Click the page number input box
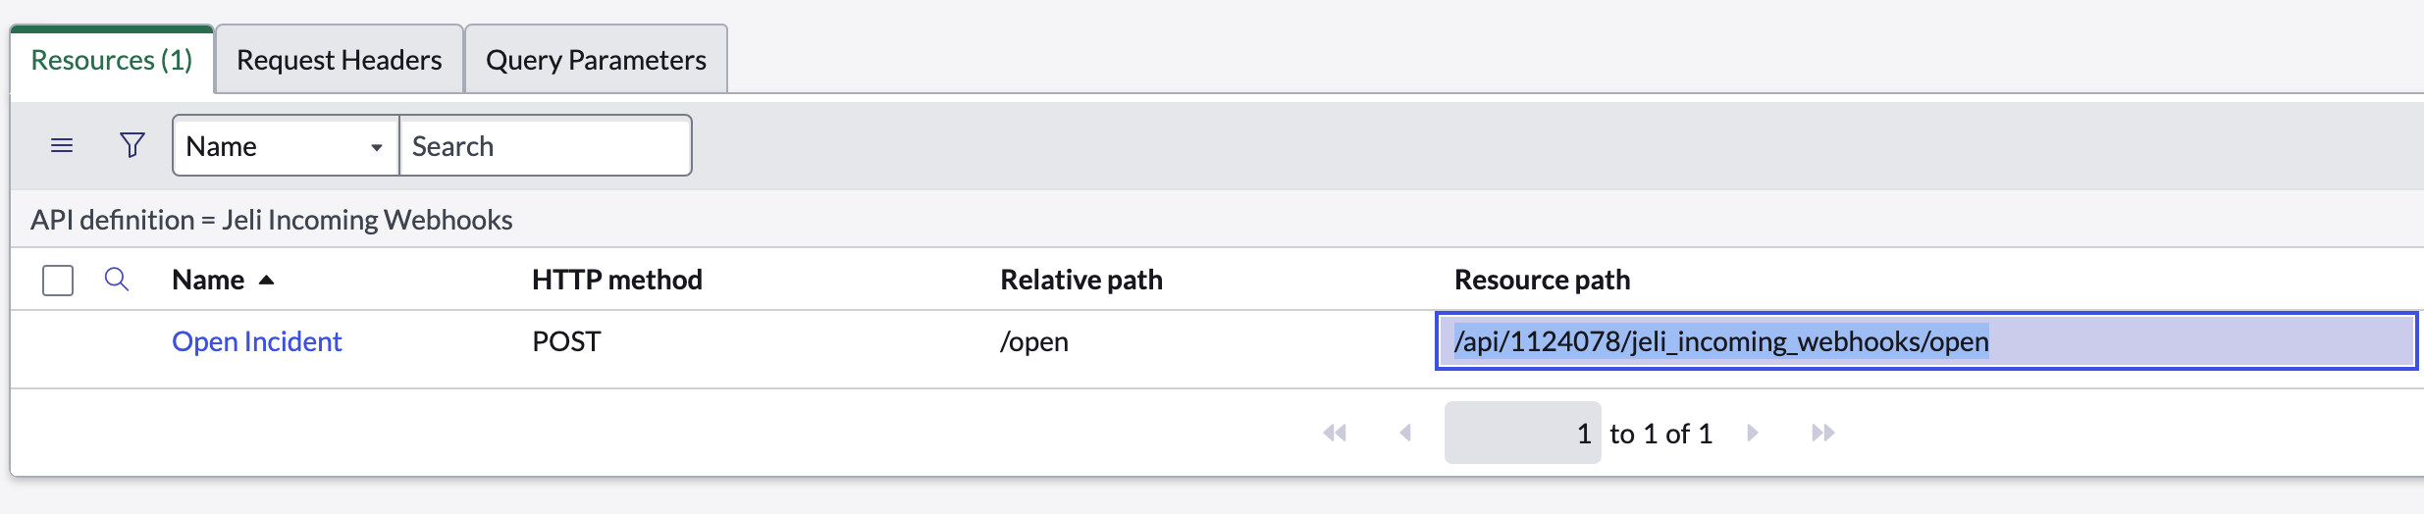The height and width of the screenshot is (514, 2424). 1522,433
